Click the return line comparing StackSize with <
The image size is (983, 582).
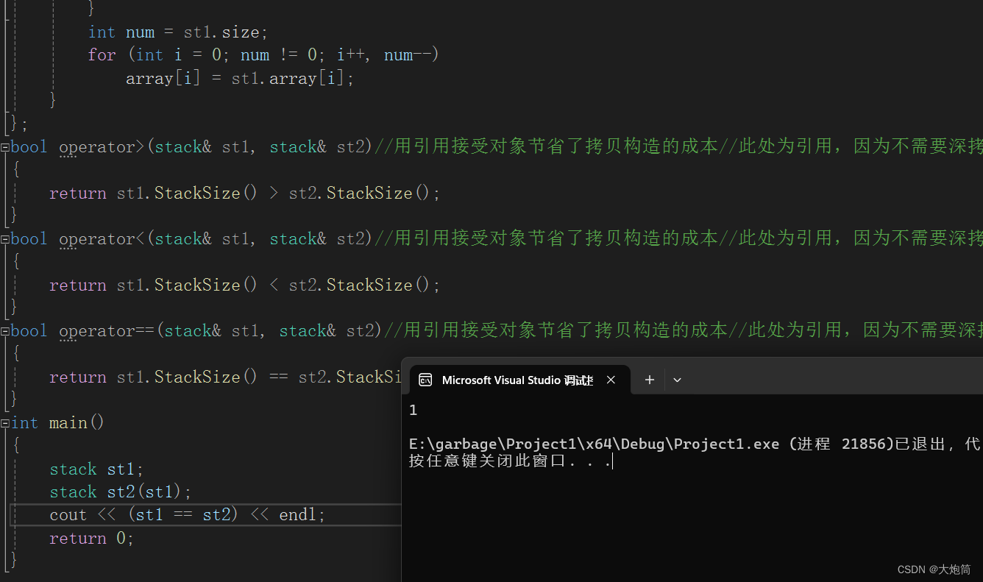pos(244,285)
